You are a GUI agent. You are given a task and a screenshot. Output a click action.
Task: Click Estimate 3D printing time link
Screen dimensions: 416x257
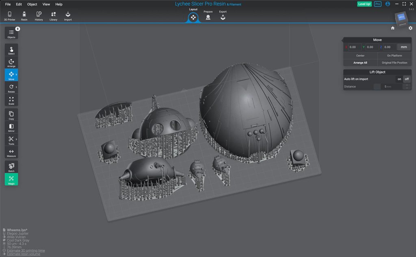(26, 250)
